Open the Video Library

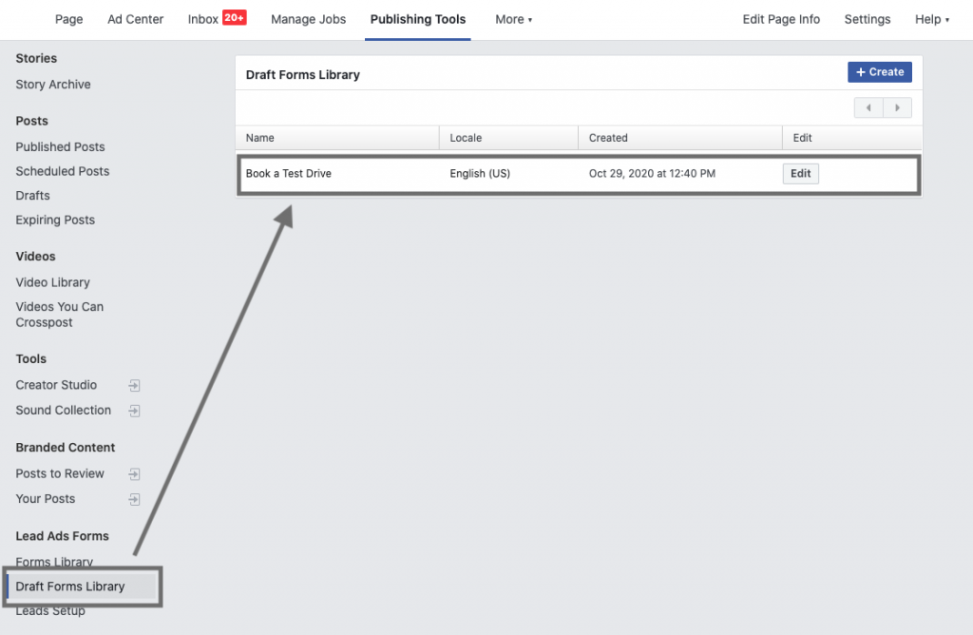(x=53, y=282)
